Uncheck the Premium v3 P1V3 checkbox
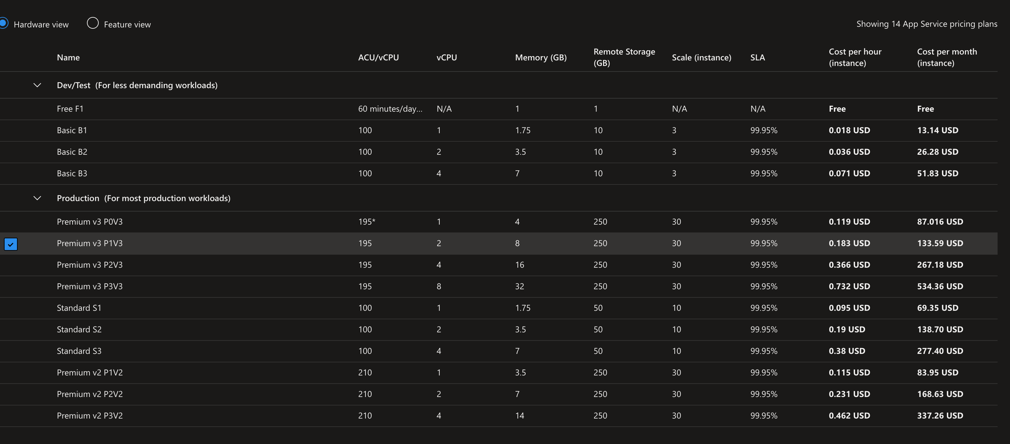The image size is (1010, 444). click(10, 244)
